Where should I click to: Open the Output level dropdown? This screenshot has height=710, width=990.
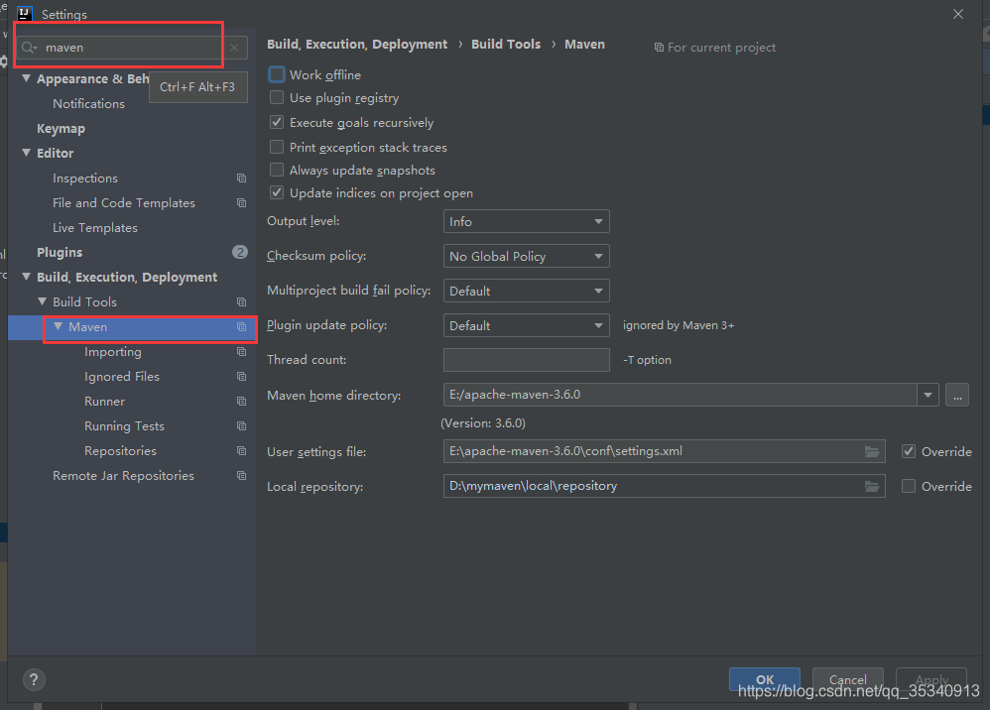click(x=527, y=221)
